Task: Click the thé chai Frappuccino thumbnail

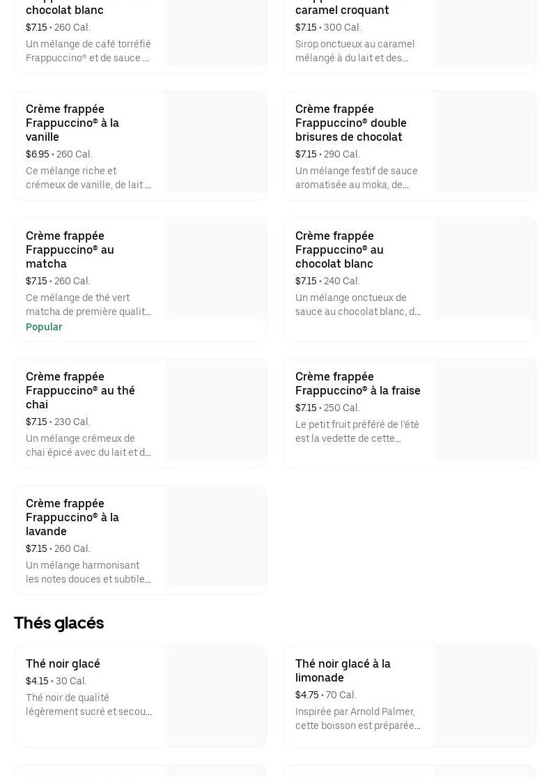Action: coord(215,410)
